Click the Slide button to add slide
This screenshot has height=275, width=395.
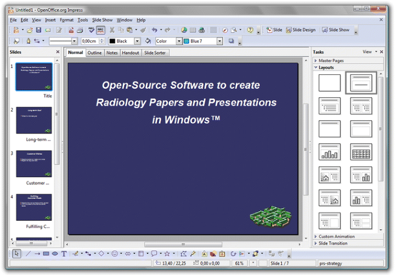pos(274,30)
